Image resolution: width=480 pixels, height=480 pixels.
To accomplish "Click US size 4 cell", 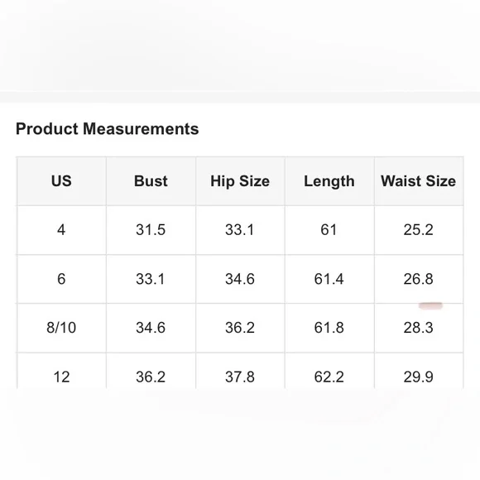I will (61, 230).
